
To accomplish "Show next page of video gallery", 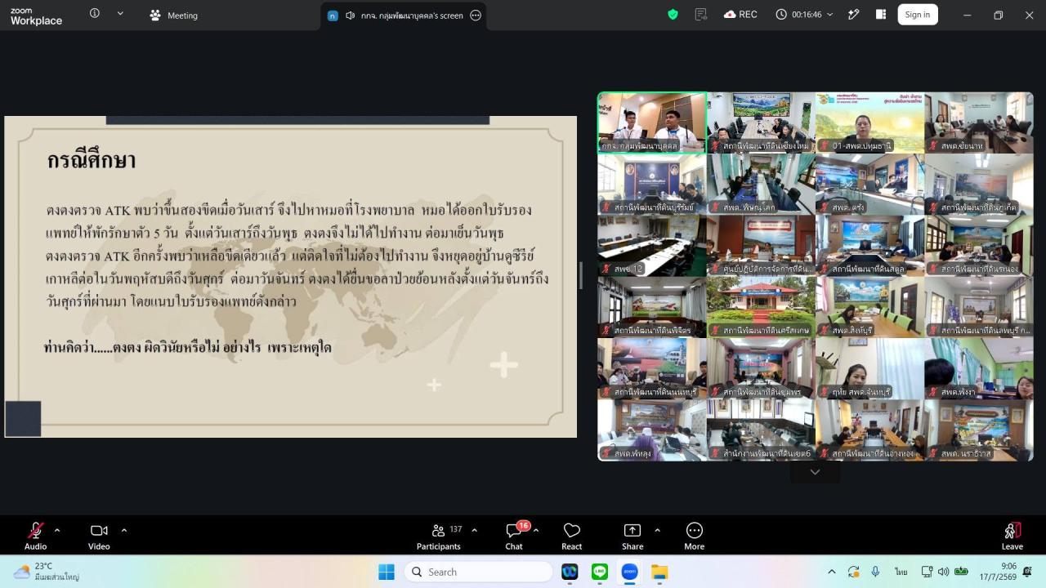I will (815, 472).
